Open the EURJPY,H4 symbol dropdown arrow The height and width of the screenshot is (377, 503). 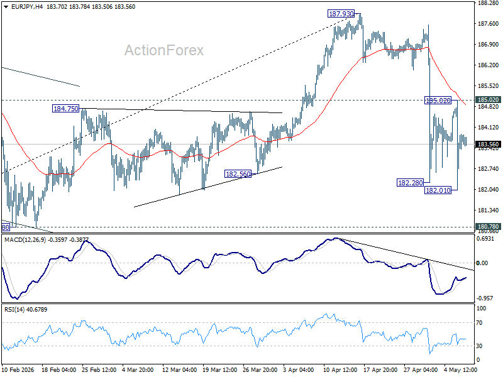6,7
